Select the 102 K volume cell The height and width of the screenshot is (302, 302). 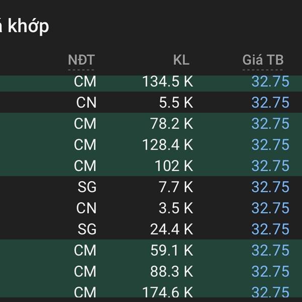pos(174,166)
